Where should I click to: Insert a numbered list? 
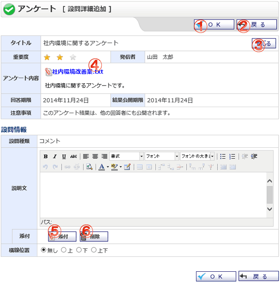pos(232,156)
